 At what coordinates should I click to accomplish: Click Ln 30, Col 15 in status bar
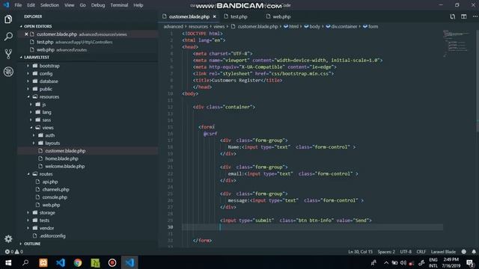360,252
